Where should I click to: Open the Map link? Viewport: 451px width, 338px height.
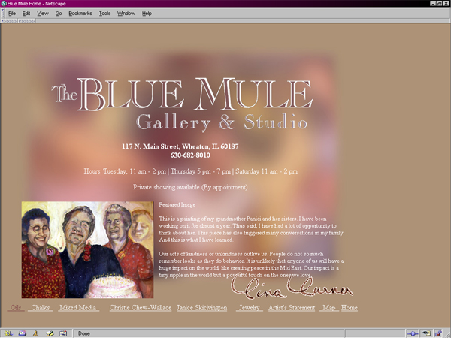pyautogui.click(x=329, y=307)
